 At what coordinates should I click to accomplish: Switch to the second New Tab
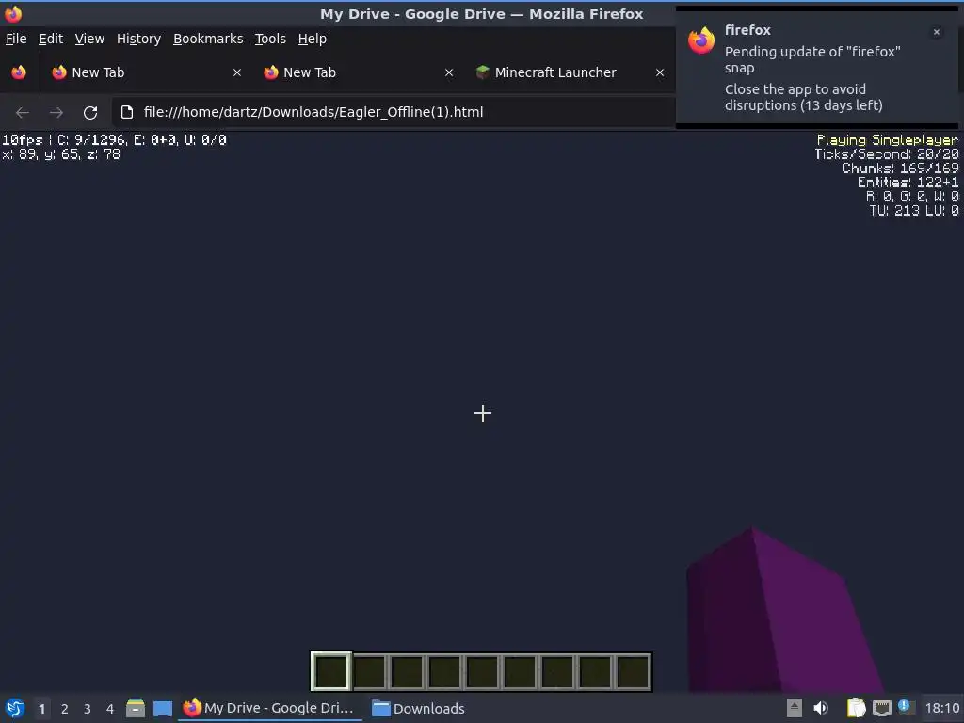point(358,72)
